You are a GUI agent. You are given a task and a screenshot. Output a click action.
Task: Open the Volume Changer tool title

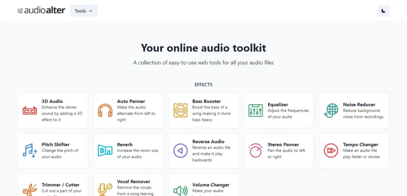(x=211, y=185)
